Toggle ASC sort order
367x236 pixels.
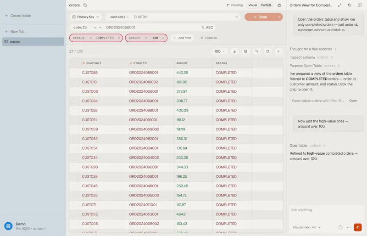point(207,28)
